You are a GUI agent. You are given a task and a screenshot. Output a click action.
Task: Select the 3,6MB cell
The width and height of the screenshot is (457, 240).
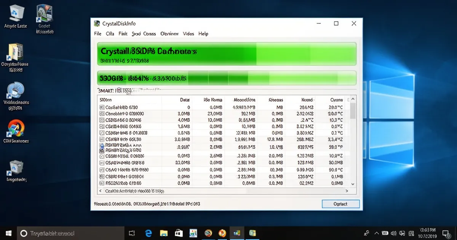tap(216, 156)
